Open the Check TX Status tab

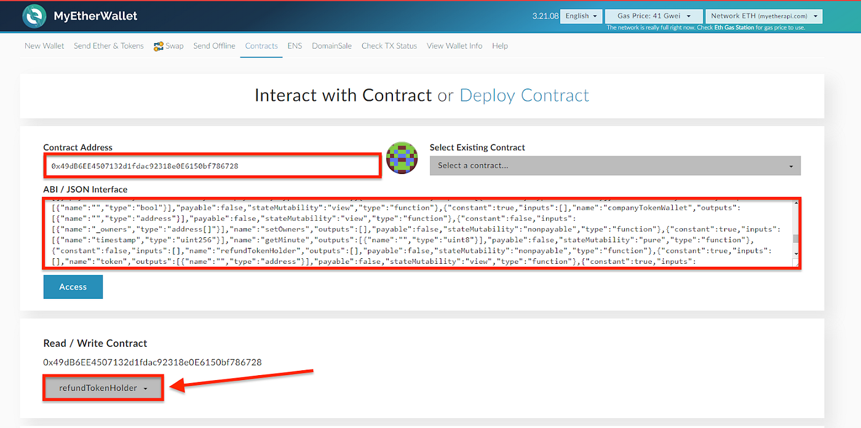point(389,46)
